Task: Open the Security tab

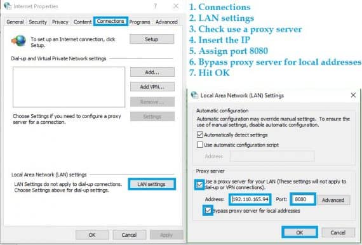Action: pos(38,22)
